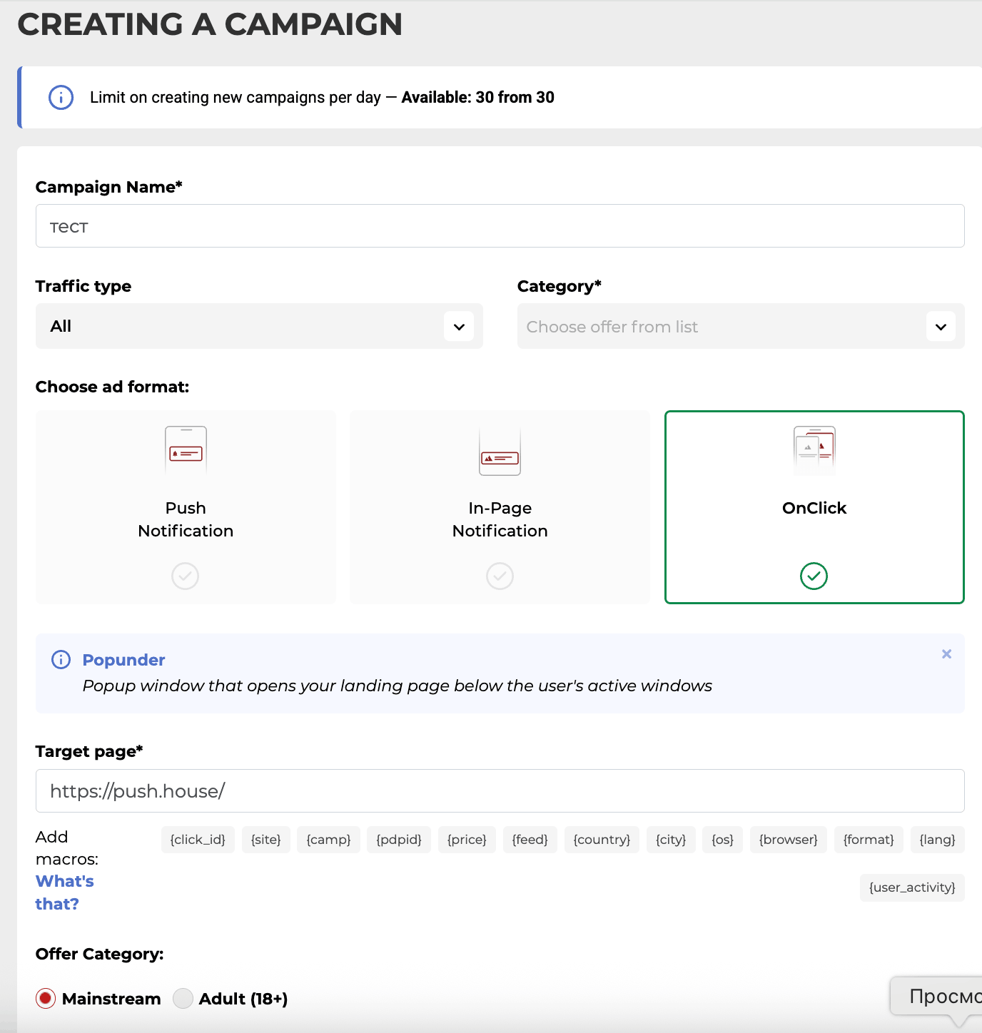This screenshot has height=1033, width=982.
Task: Click the Campaign Name input field
Action: [x=500, y=226]
